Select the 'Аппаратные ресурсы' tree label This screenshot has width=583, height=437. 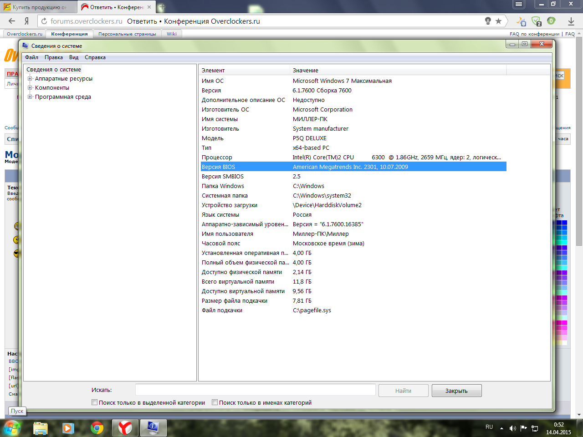(x=64, y=79)
